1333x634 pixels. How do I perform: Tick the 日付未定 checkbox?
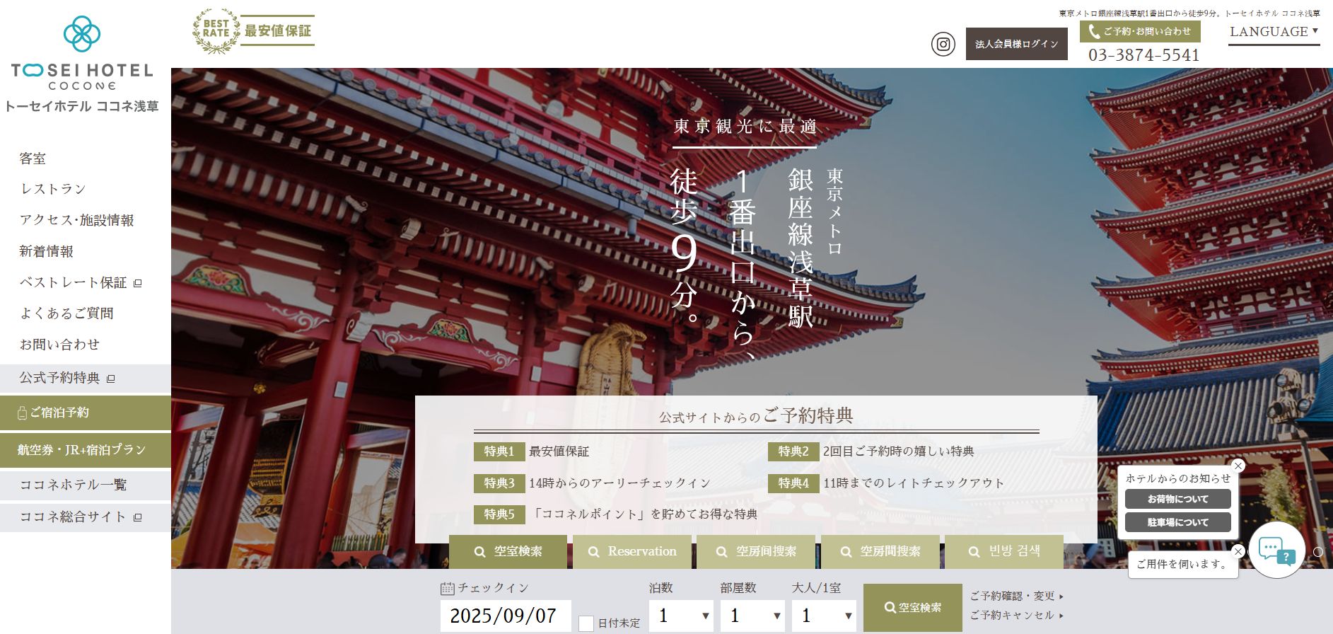[586, 623]
